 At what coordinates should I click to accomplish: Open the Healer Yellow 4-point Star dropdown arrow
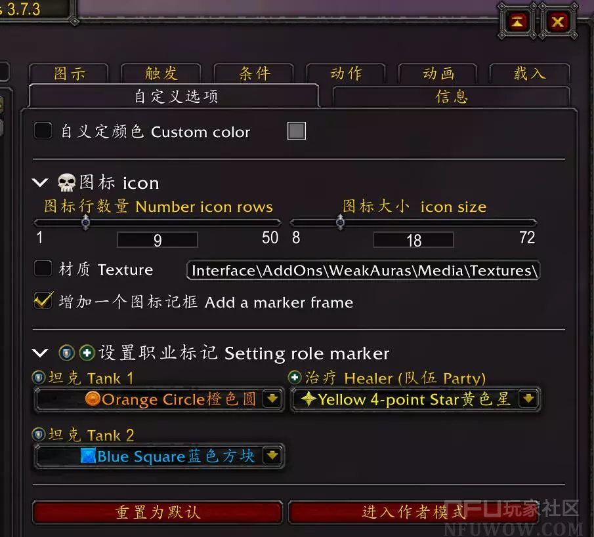pos(528,398)
